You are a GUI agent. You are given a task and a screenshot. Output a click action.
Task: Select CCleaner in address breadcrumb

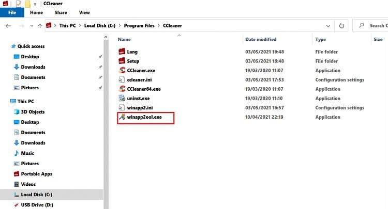[x=172, y=26]
